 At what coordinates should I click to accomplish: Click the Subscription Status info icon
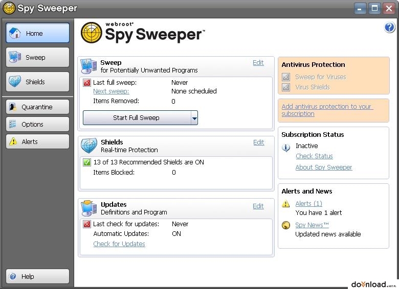click(286, 148)
